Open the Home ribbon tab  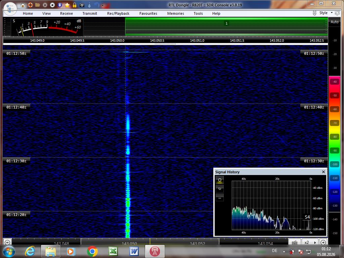point(28,13)
